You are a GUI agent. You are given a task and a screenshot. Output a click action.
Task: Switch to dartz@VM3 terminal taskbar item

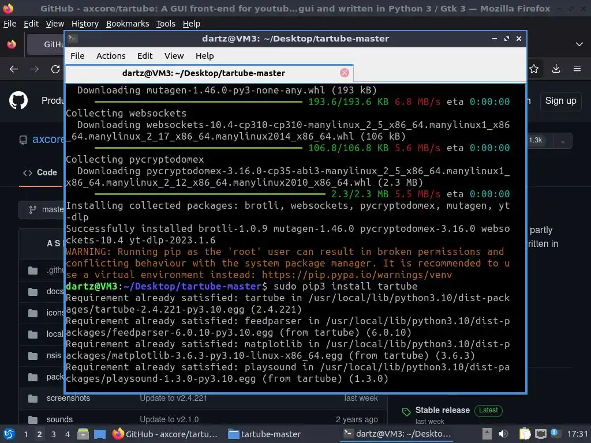tap(397, 434)
